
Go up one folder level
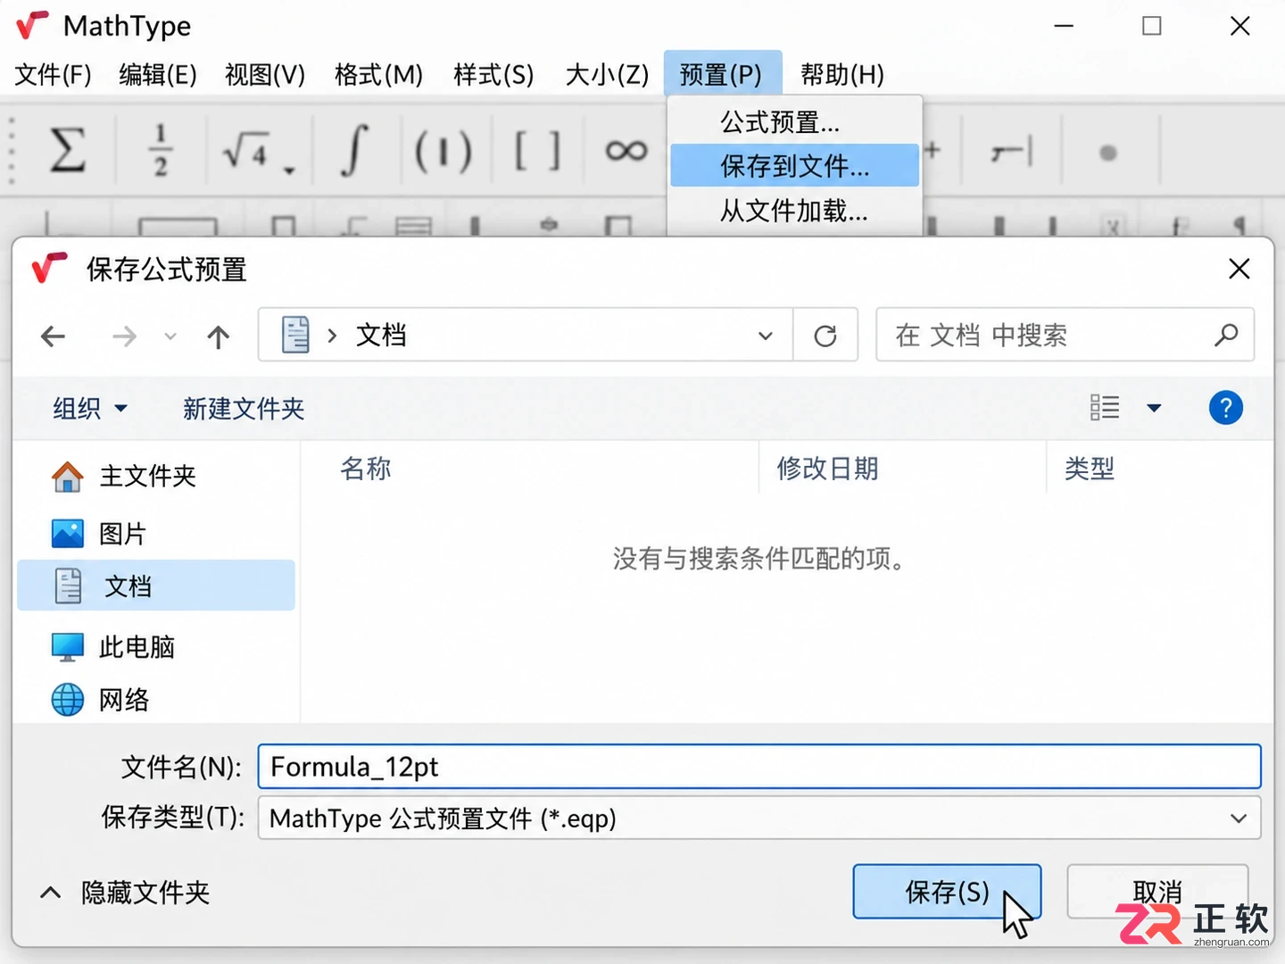click(219, 337)
